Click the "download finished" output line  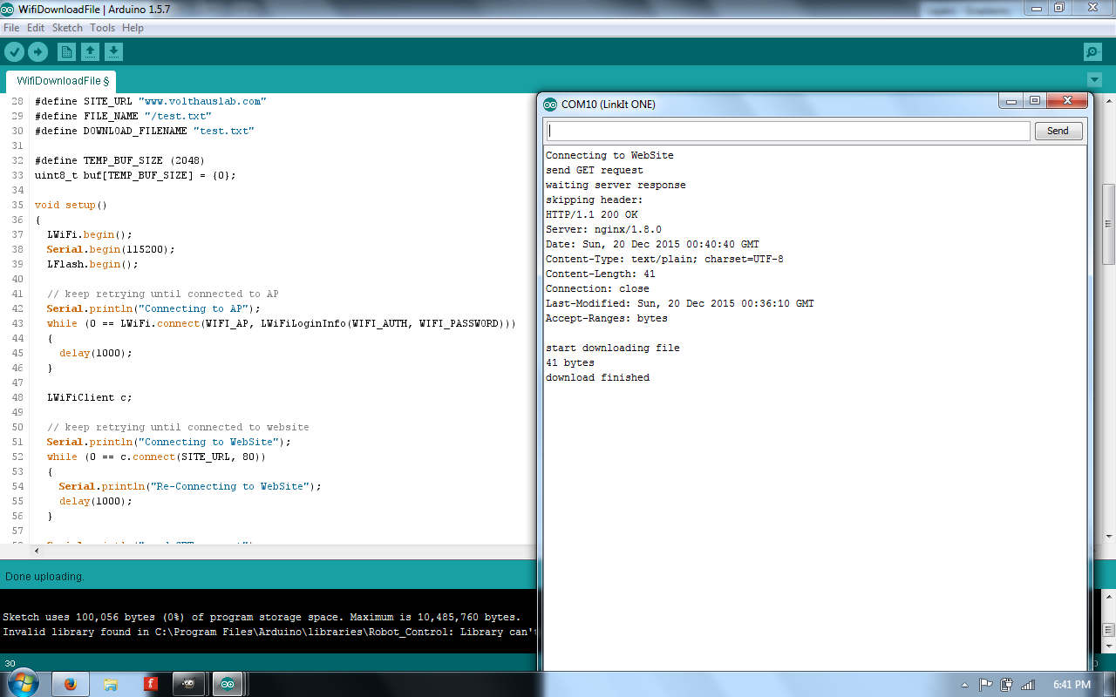click(x=597, y=377)
